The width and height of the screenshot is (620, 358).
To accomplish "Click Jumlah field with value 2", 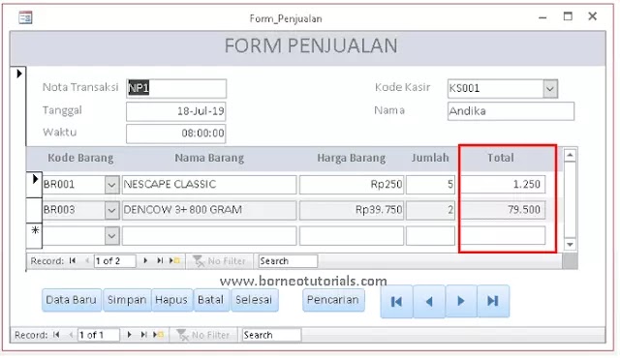I will pyautogui.click(x=430, y=210).
